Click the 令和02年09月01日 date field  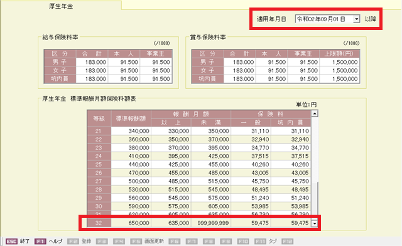[324, 19]
